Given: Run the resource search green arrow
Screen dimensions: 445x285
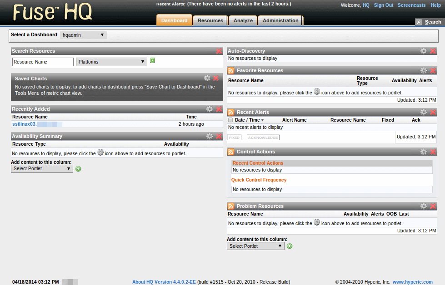Looking at the screenshot, I should pos(152,60).
